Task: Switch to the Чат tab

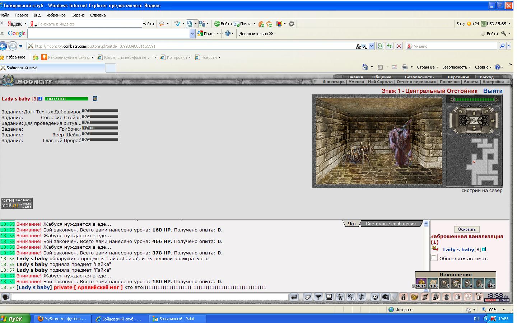Action: point(352,224)
